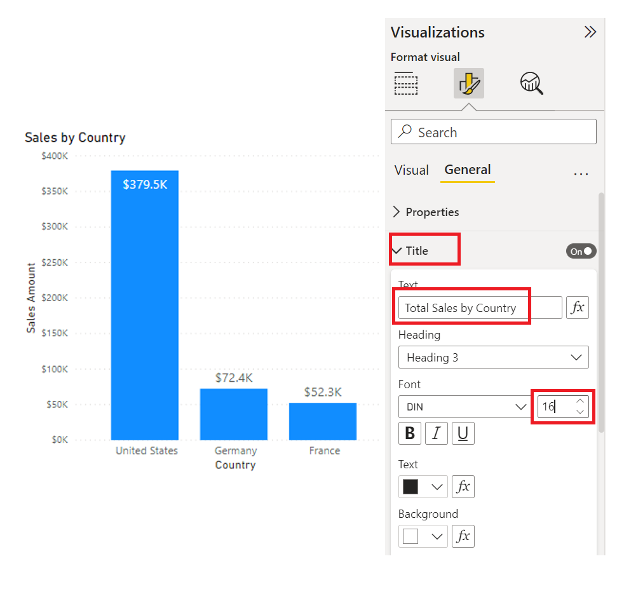Click the Country x-axis title
Image resolution: width=617 pixels, height=589 pixels.
pos(235,464)
